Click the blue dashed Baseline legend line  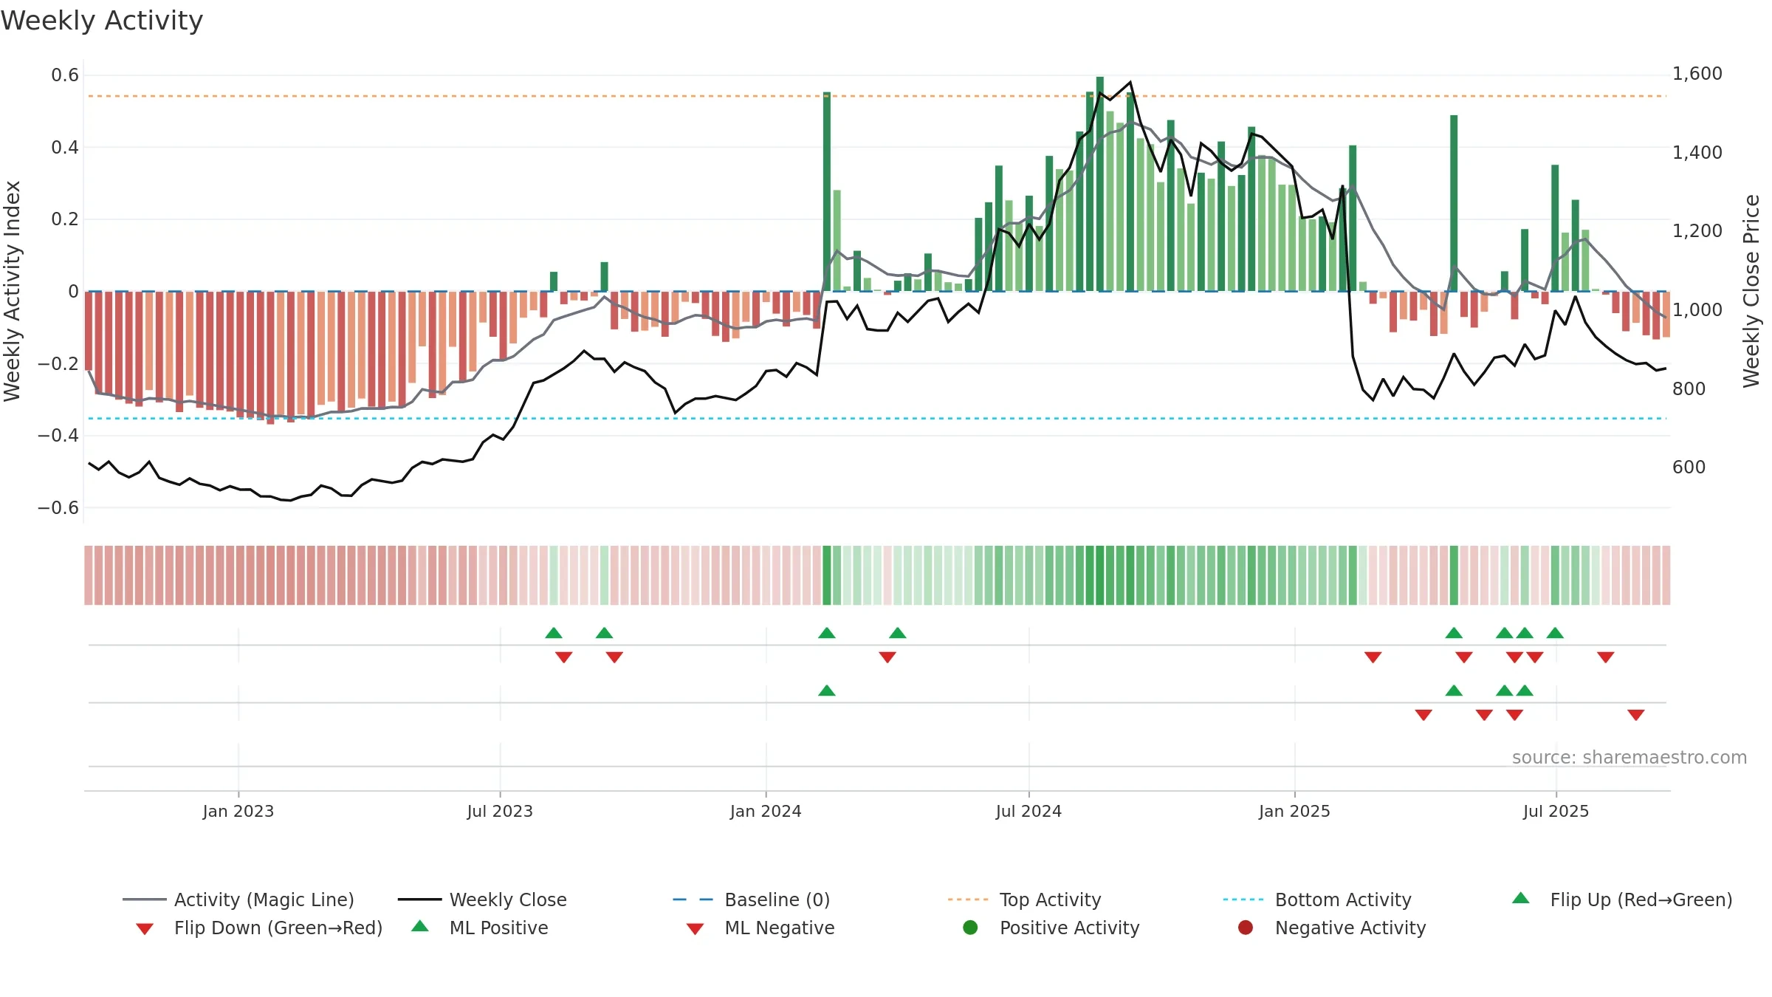pos(693,900)
